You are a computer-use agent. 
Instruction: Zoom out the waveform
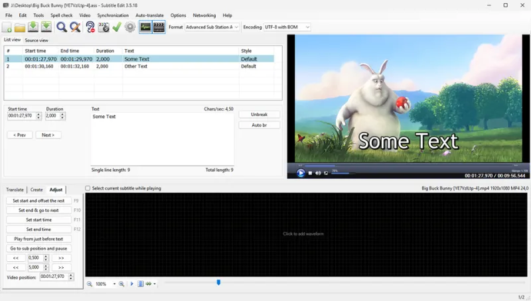[90, 284]
